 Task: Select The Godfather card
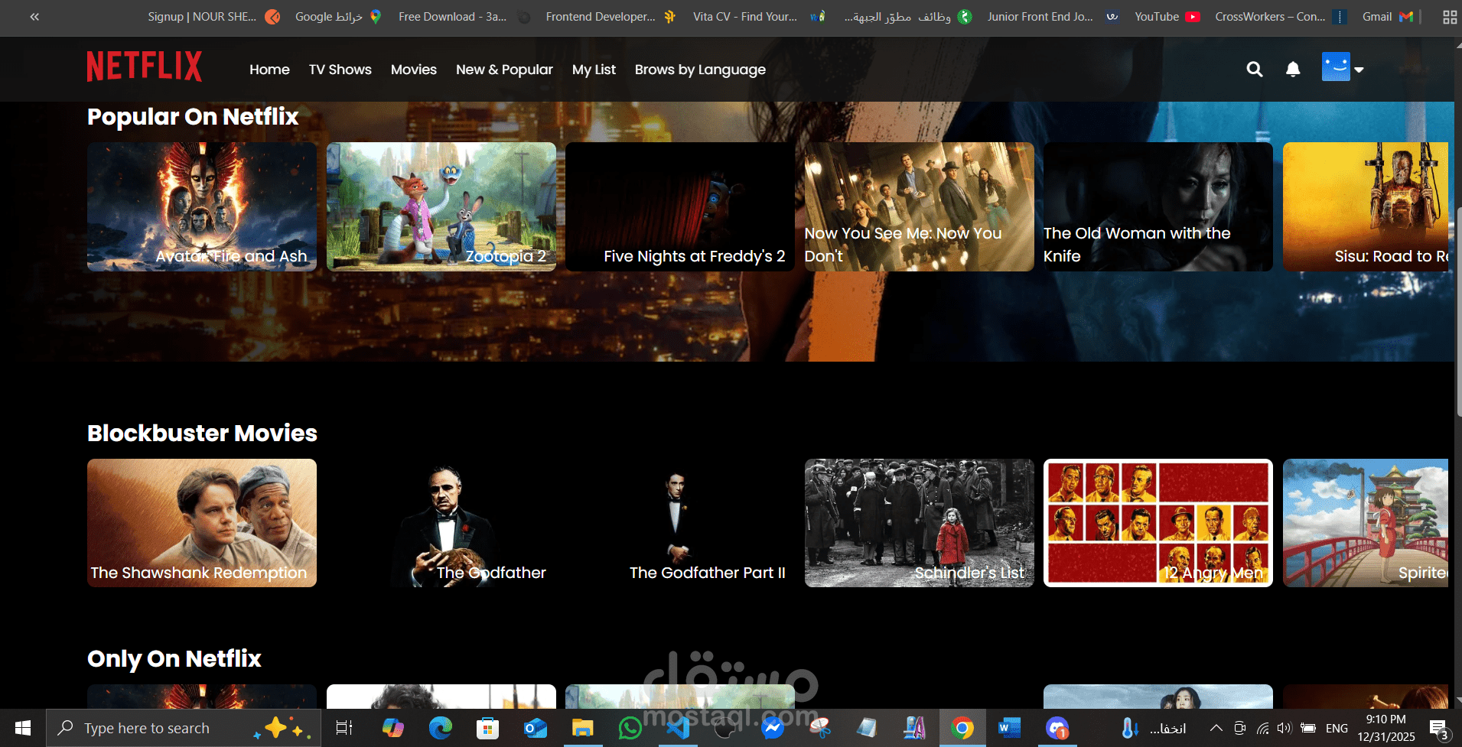click(x=441, y=523)
